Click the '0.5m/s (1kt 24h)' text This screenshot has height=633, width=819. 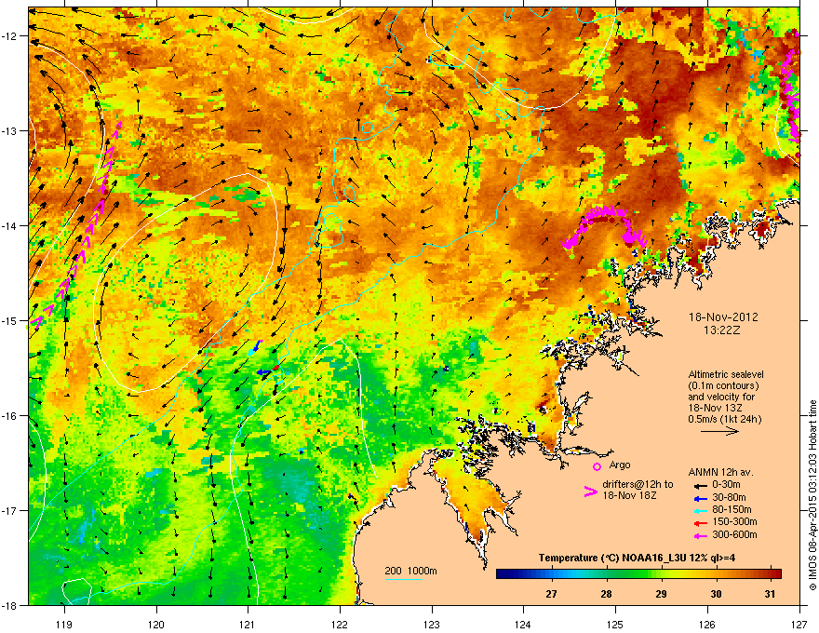click(x=724, y=419)
